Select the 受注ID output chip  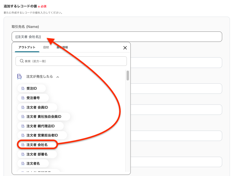pyautogui.click(x=32, y=88)
